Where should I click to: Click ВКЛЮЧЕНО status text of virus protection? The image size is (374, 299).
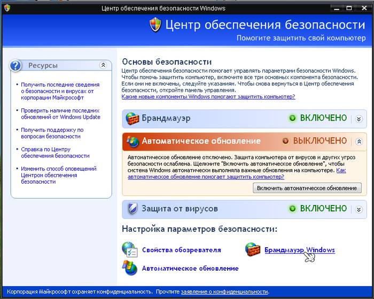(x=323, y=208)
